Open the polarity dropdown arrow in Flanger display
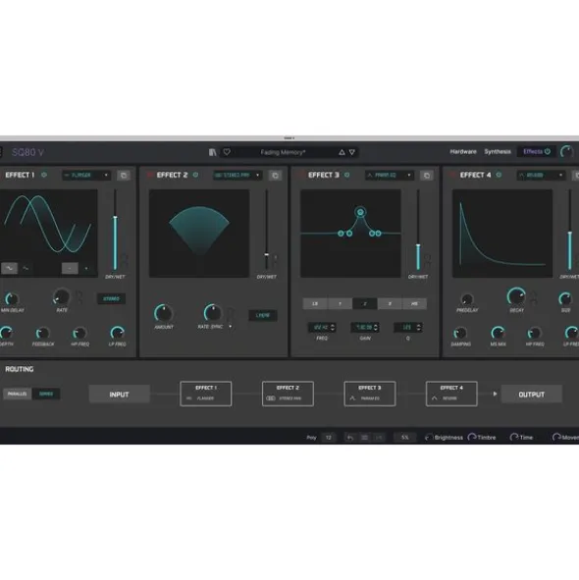579x580 pixels. click(x=86, y=269)
